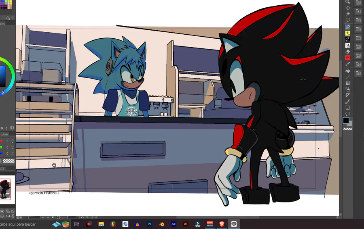Click the Navigator flip horizontal icon
Viewport: 364px width, 229px height.
[x=8, y=216]
